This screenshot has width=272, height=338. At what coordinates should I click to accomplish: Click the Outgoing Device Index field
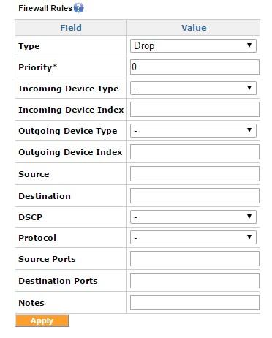point(194,152)
